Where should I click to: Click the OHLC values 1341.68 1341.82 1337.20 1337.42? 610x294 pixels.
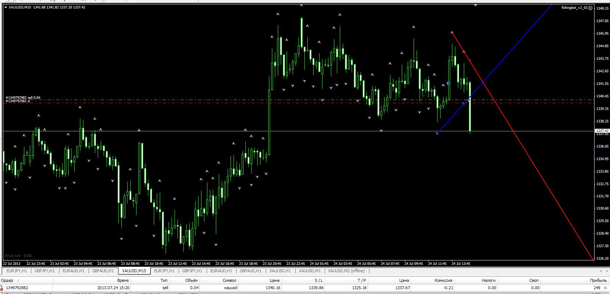pyautogui.click(x=59, y=7)
